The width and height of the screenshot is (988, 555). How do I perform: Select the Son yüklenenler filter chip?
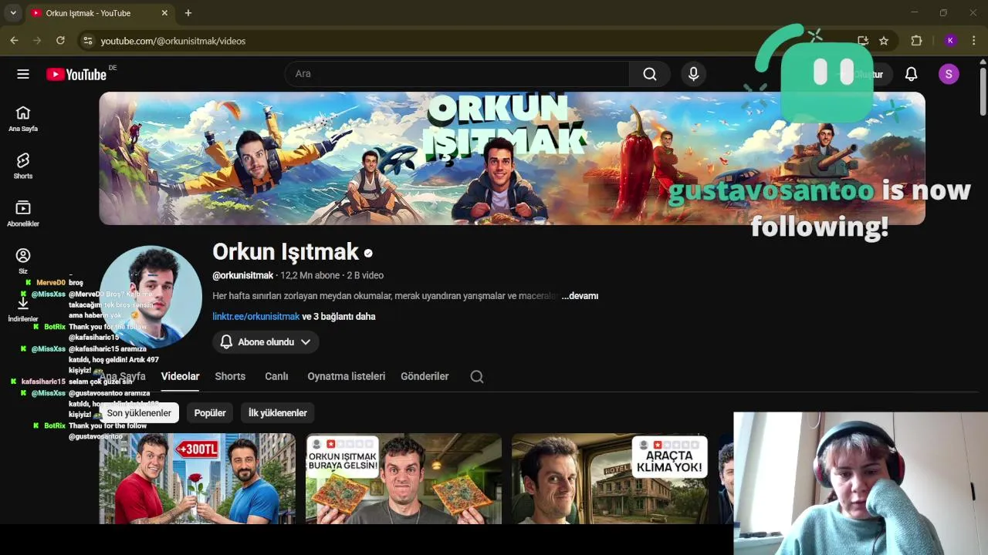click(139, 413)
